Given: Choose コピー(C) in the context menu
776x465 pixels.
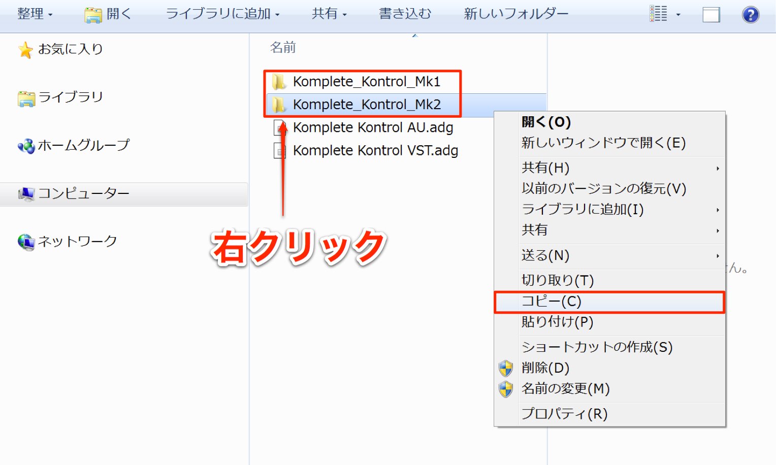Looking at the screenshot, I should 609,302.
